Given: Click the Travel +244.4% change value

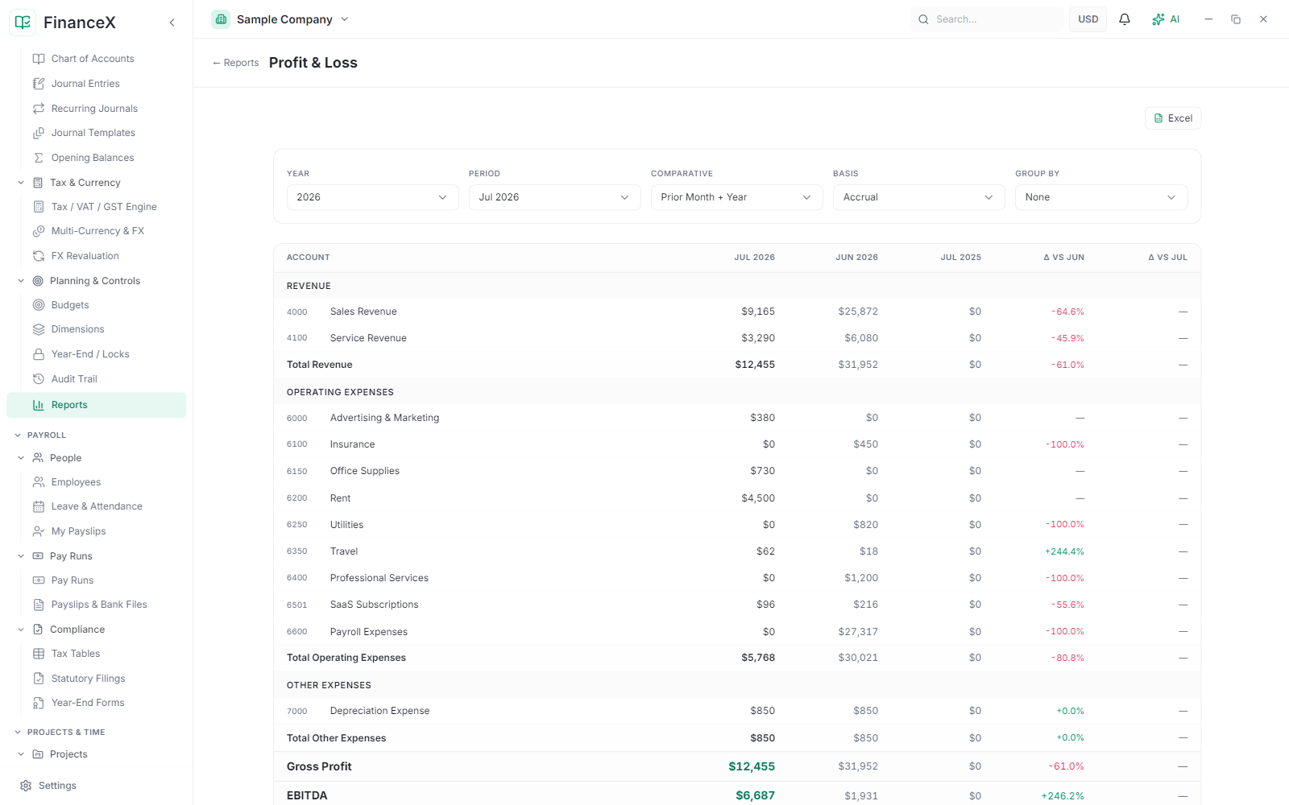Looking at the screenshot, I should (1064, 551).
